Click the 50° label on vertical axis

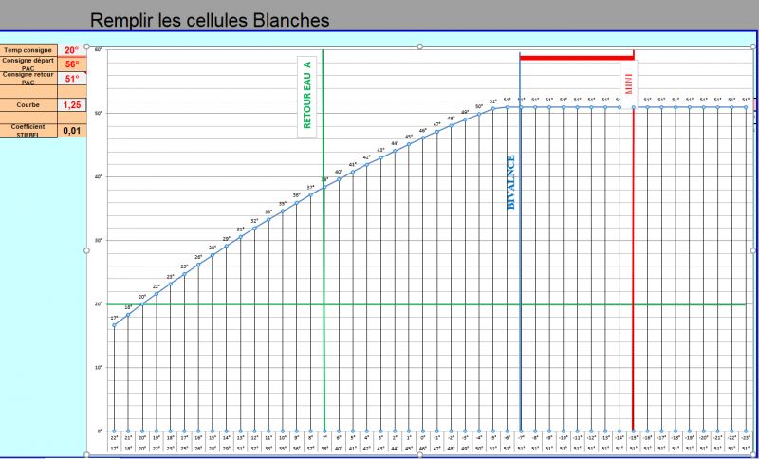click(x=98, y=113)
